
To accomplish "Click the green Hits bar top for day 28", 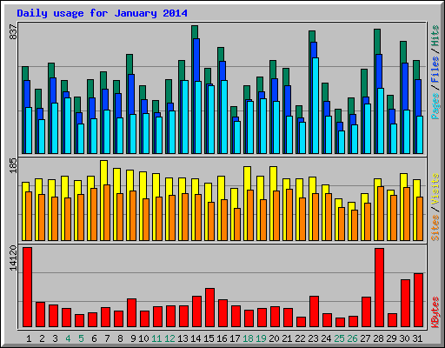I will (x=377, y=42).
